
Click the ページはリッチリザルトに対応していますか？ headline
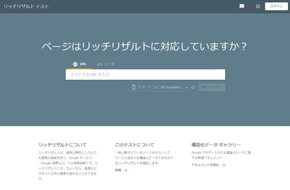[144, 46]
